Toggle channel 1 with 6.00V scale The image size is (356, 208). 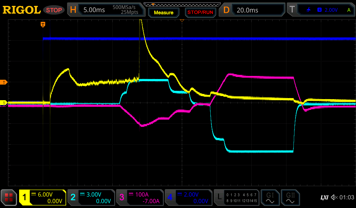pyautogui.click(x=42, y=198)
